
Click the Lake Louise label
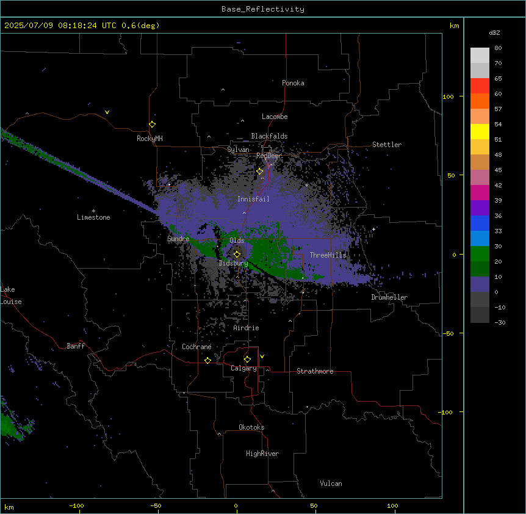[11, 295]
